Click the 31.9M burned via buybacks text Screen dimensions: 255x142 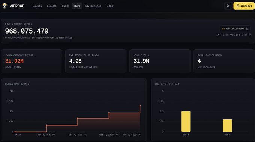tap(83, 67)
